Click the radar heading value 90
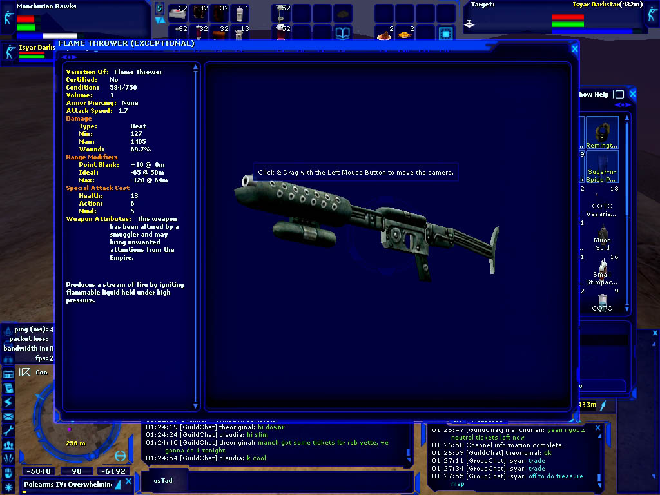 tap(77, 471)
